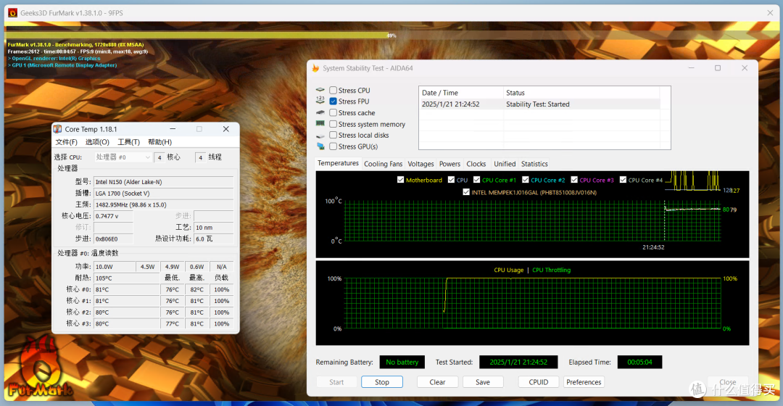Toggle CPU Core #4 graph checkbox
This screenshot has width=783, height=406.
pos(623,180)
